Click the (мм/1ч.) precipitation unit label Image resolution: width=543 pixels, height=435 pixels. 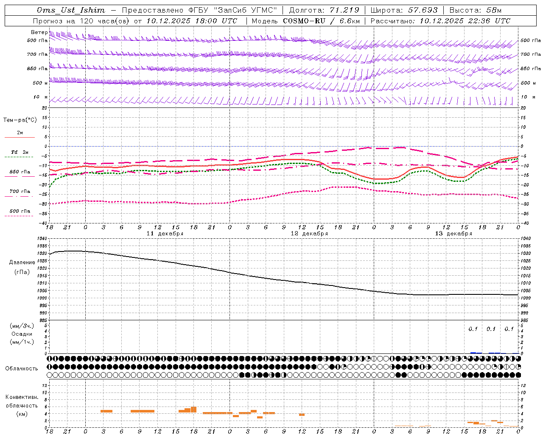click(22, 342)
